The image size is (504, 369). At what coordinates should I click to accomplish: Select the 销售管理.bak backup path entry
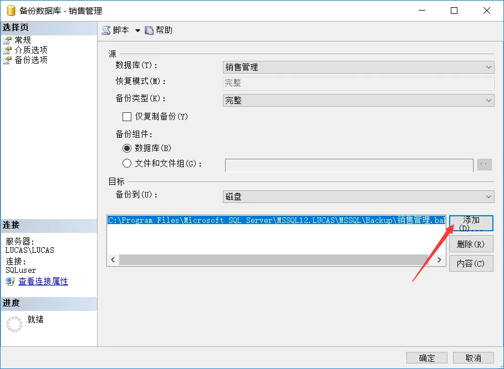coord(277,220)
